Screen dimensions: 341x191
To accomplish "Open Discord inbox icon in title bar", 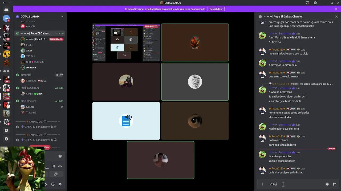I will click(x=307, y=3).
